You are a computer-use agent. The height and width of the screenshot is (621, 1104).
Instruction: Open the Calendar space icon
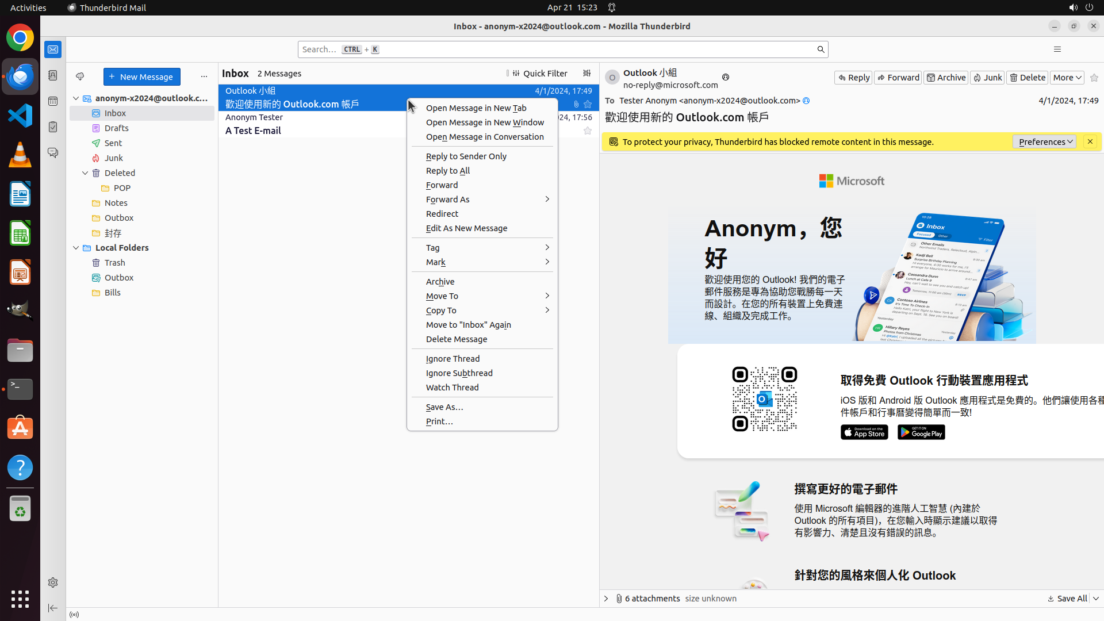(x=53, y=101)
